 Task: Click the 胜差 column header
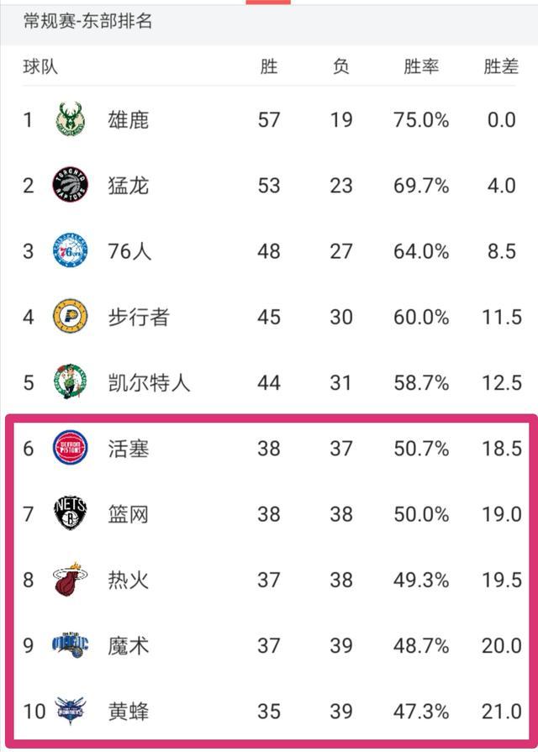501,66
